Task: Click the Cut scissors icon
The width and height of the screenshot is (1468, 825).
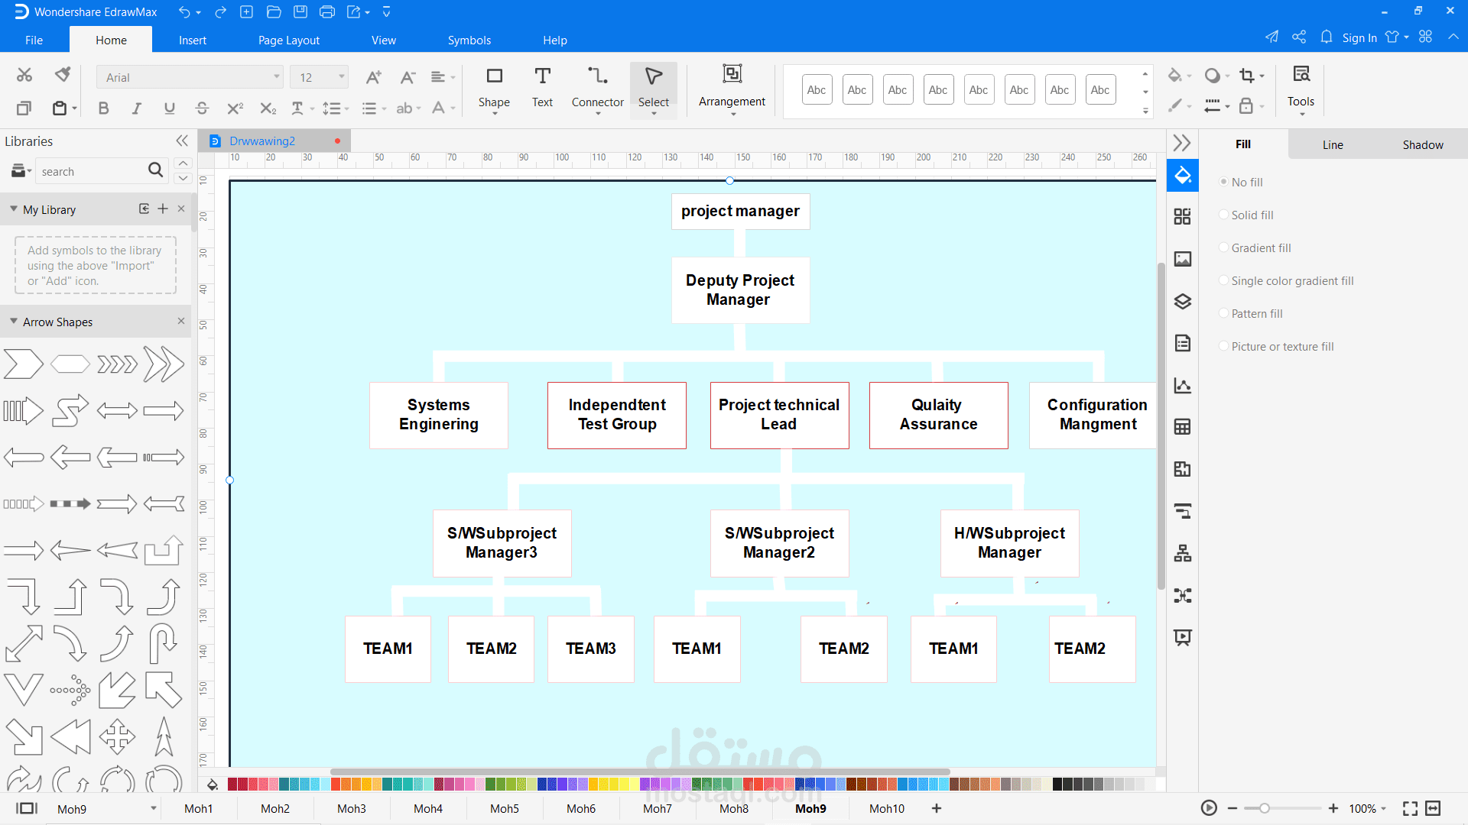Action: point(24,75)
